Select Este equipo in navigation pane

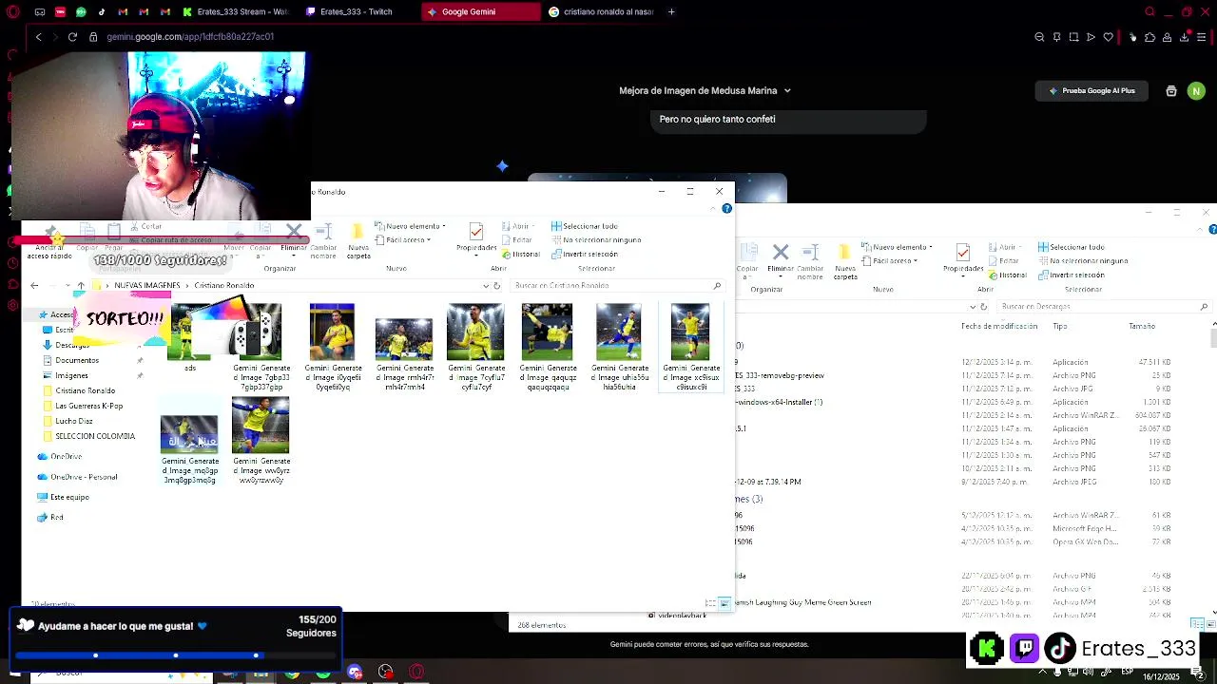pyautogui.click(x=69, y=497)
